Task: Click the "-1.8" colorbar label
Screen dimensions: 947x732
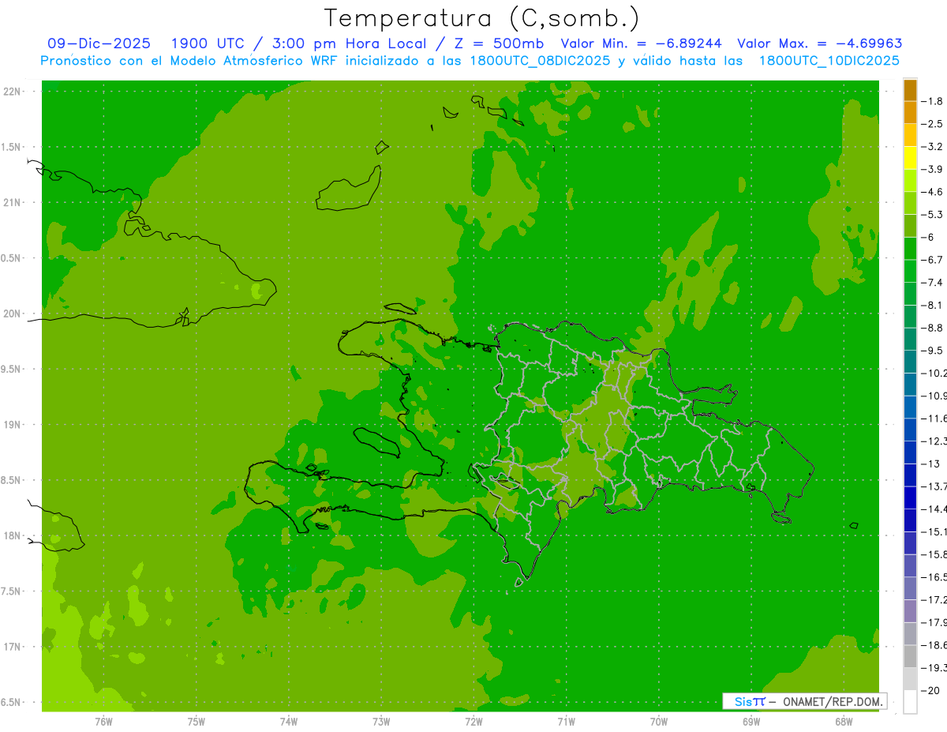Action: pyautogui.click(x=932, y=101)
